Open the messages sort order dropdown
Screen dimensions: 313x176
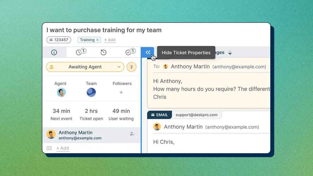tap(230, 52)
